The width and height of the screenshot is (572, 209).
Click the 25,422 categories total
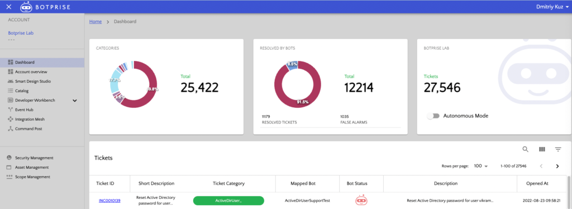(x=199, y=88)
